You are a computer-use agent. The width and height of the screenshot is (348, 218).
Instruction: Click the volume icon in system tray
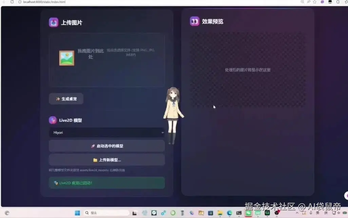339,213
